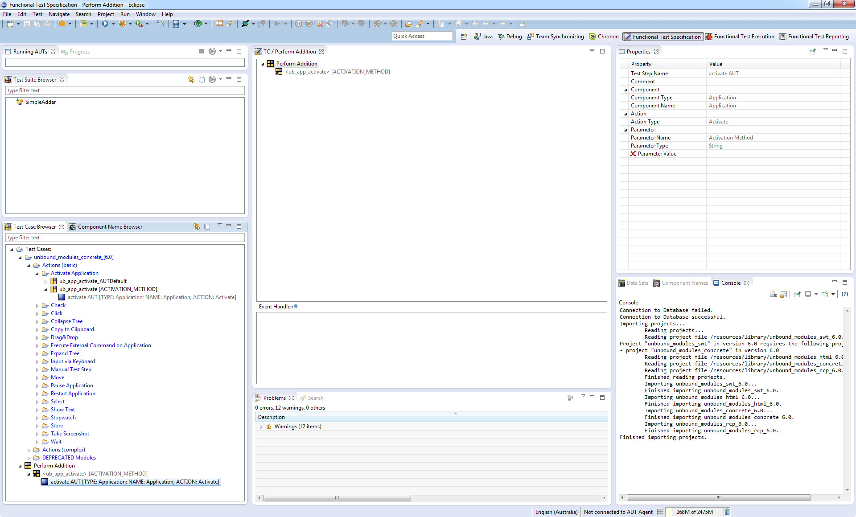
Task: Select Take Screenshot folder
Action: pos(70,434)
